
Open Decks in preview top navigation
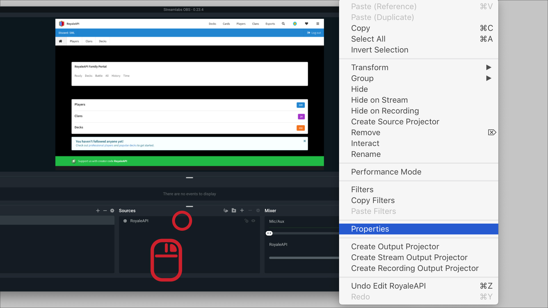[212, 24]
